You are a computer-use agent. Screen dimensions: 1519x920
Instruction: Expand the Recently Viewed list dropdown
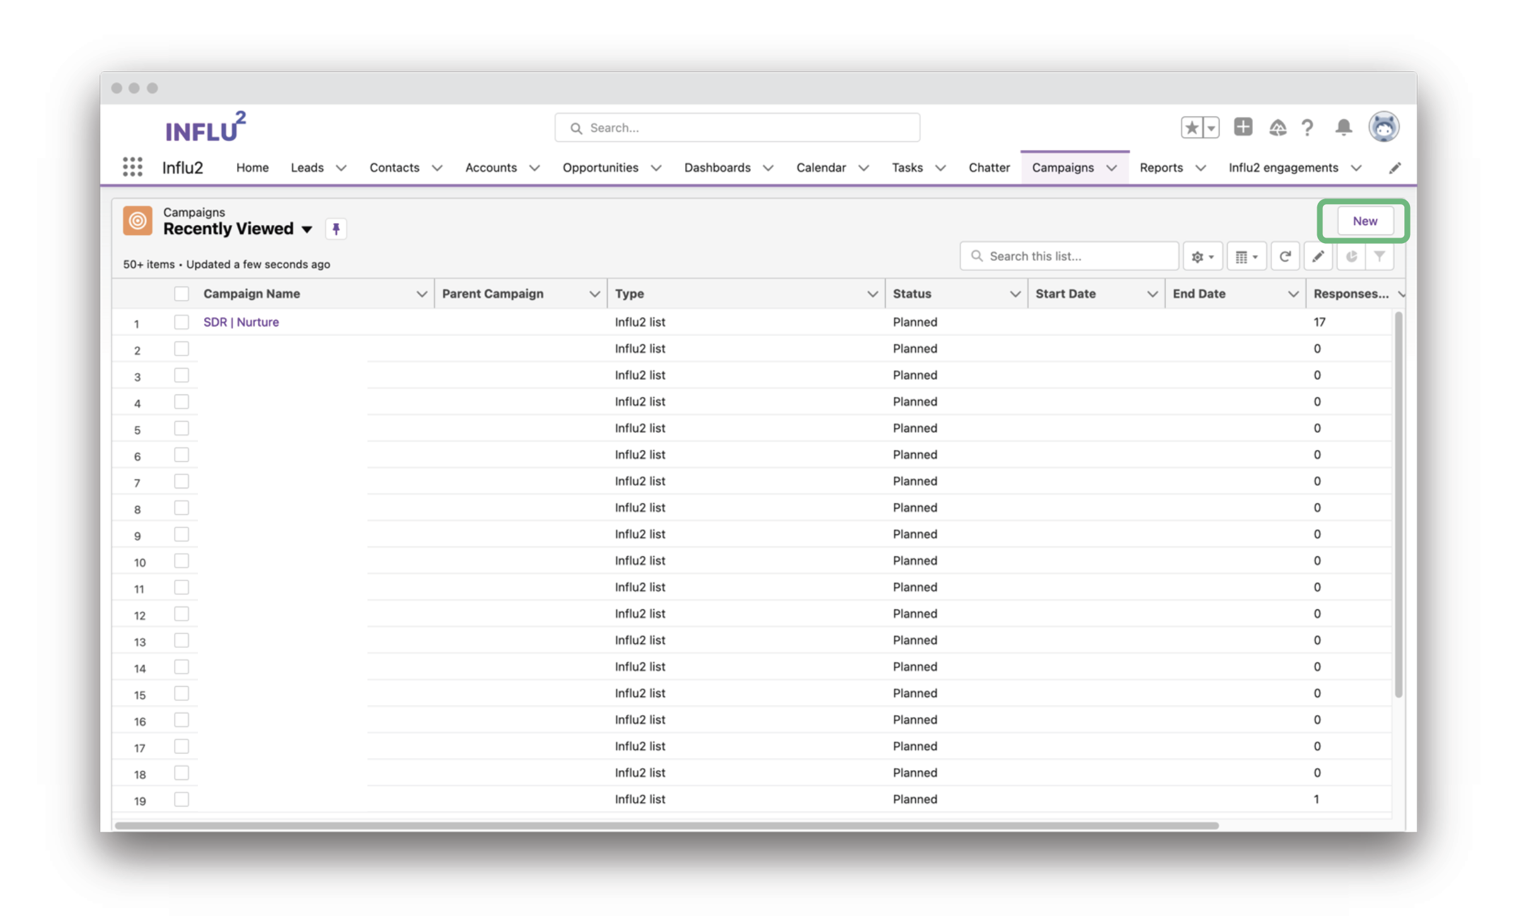click(x=307, y=229)
